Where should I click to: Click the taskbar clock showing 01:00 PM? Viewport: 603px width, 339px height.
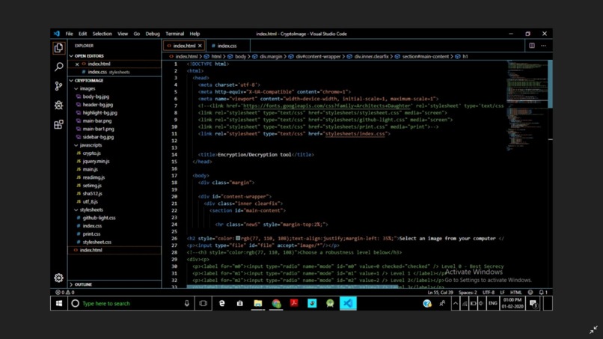[512, 303]
